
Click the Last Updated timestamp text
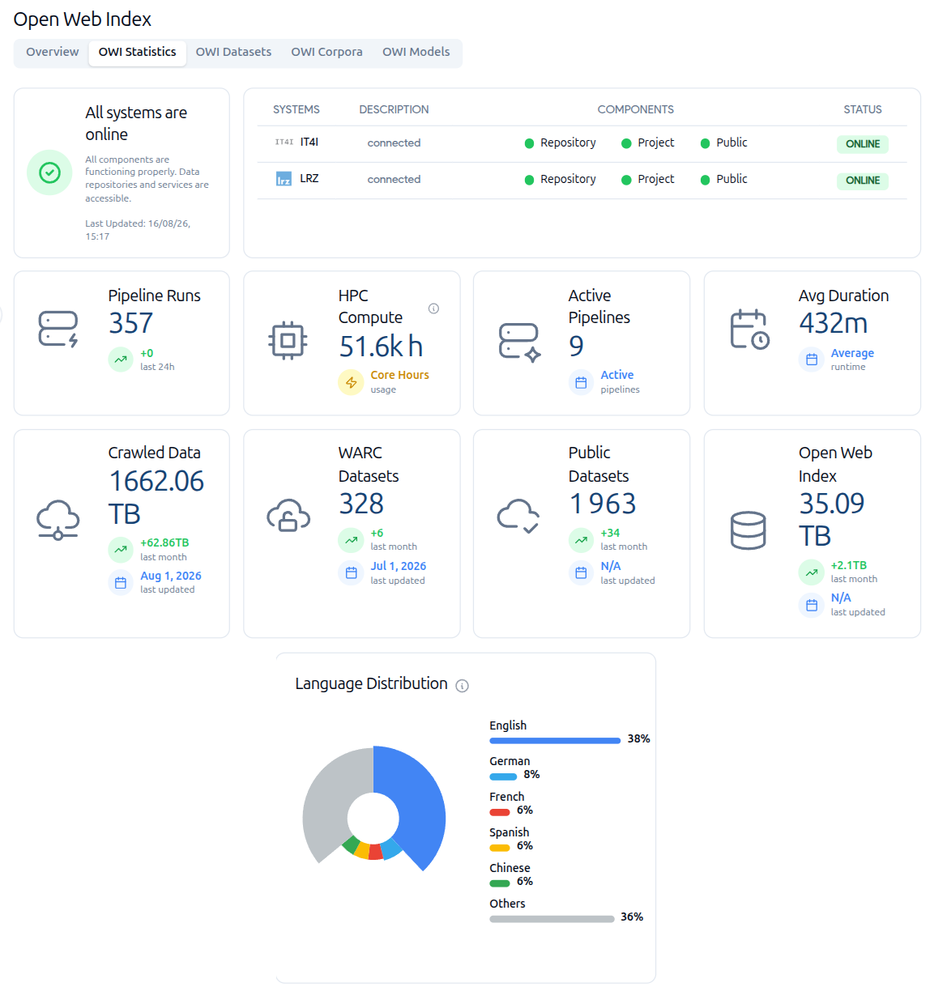138,230
